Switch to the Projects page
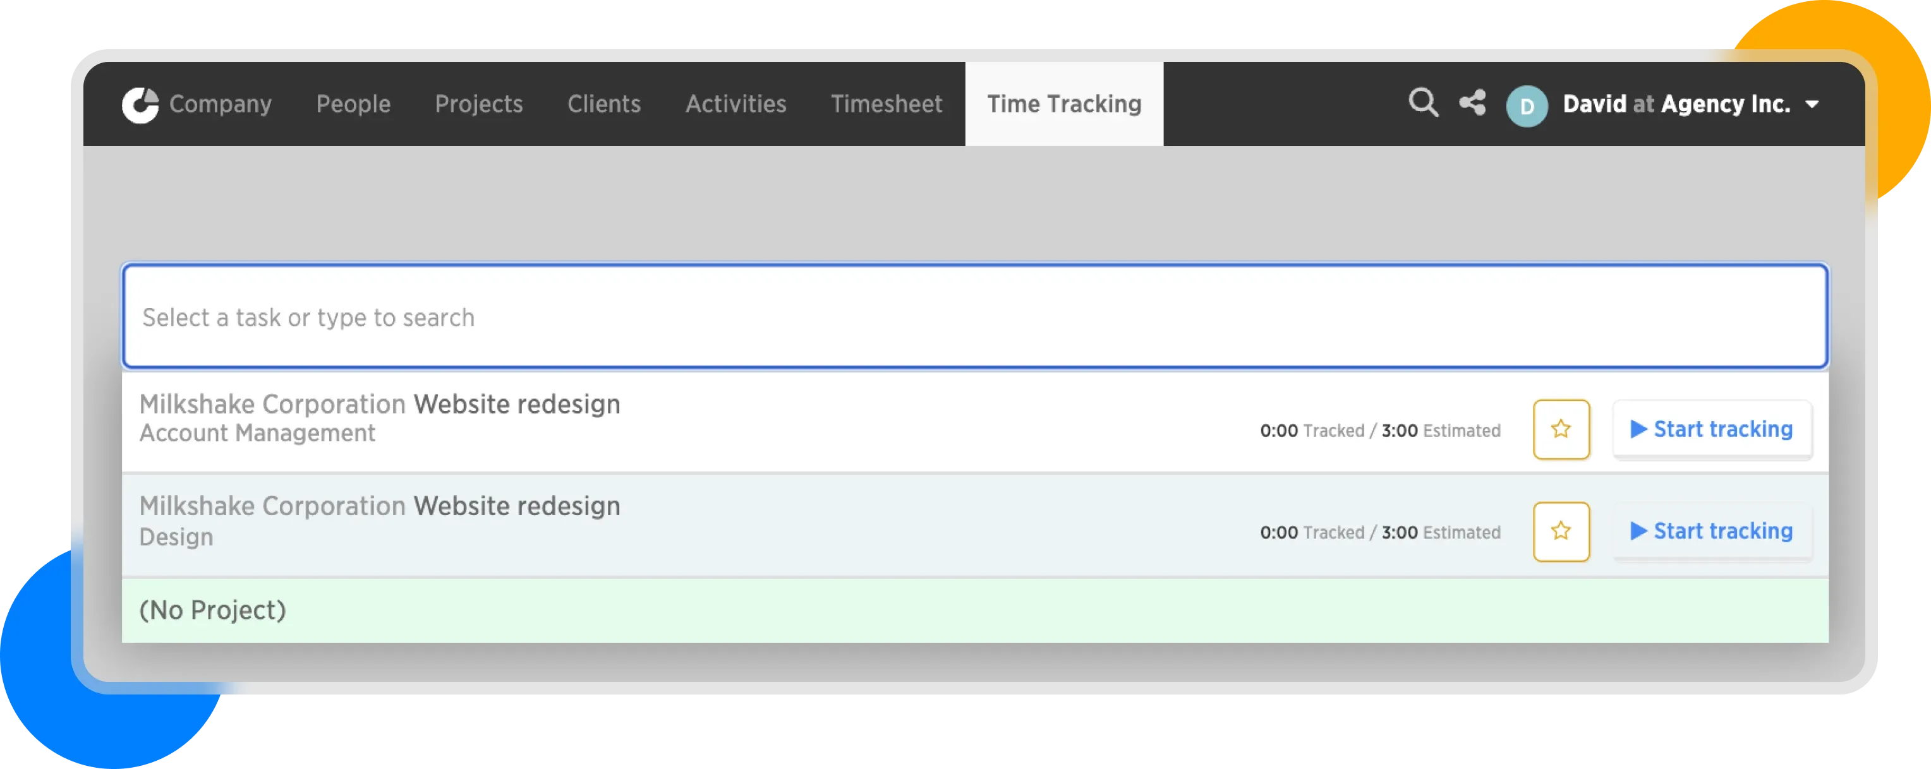The height and width of the screenshot is (769, 1931). click(x=478, y=104)
